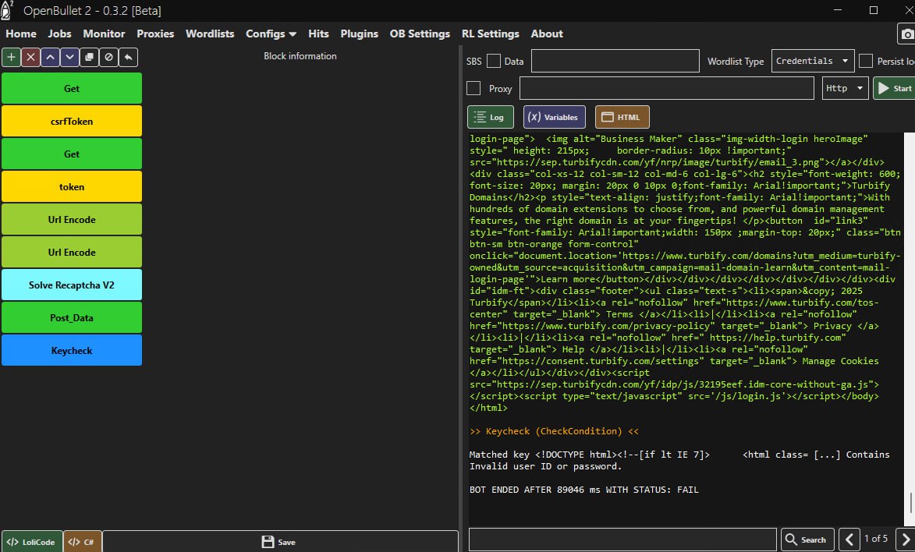
Task: Switch to the Variables tab
Action: click(554, 117)
